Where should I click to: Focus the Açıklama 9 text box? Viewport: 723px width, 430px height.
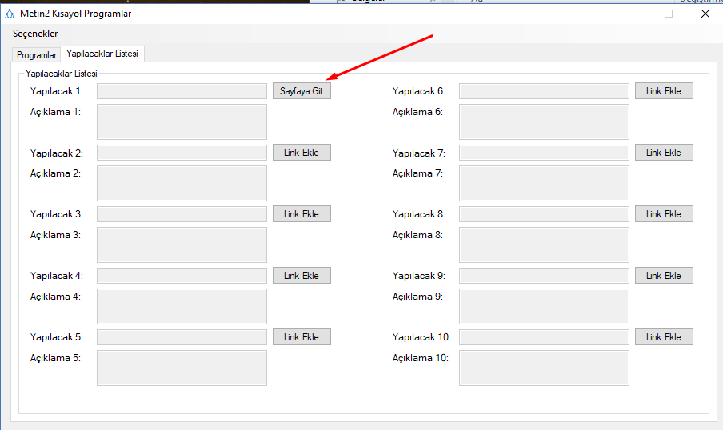pyautogui.click(x=544, y=306)
